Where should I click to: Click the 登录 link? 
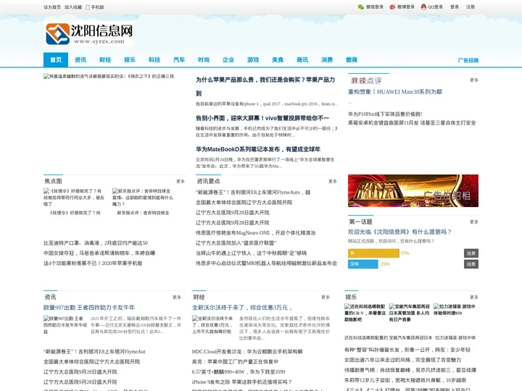tap(455, 7)
